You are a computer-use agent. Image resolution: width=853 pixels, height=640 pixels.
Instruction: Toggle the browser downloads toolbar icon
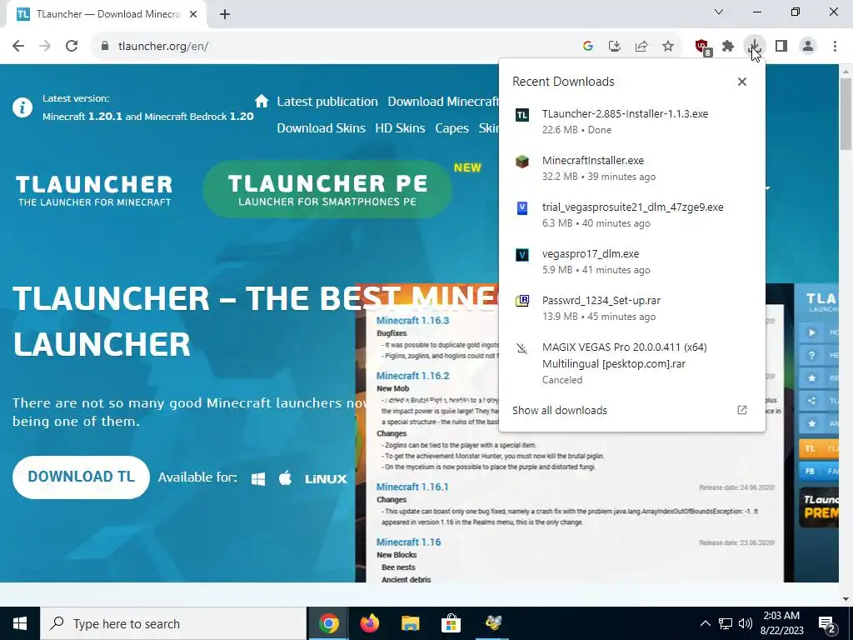(755, 47)
